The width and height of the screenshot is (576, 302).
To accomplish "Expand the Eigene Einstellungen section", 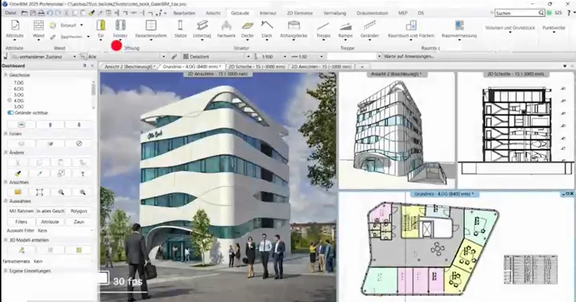I will tap(6, 271).
